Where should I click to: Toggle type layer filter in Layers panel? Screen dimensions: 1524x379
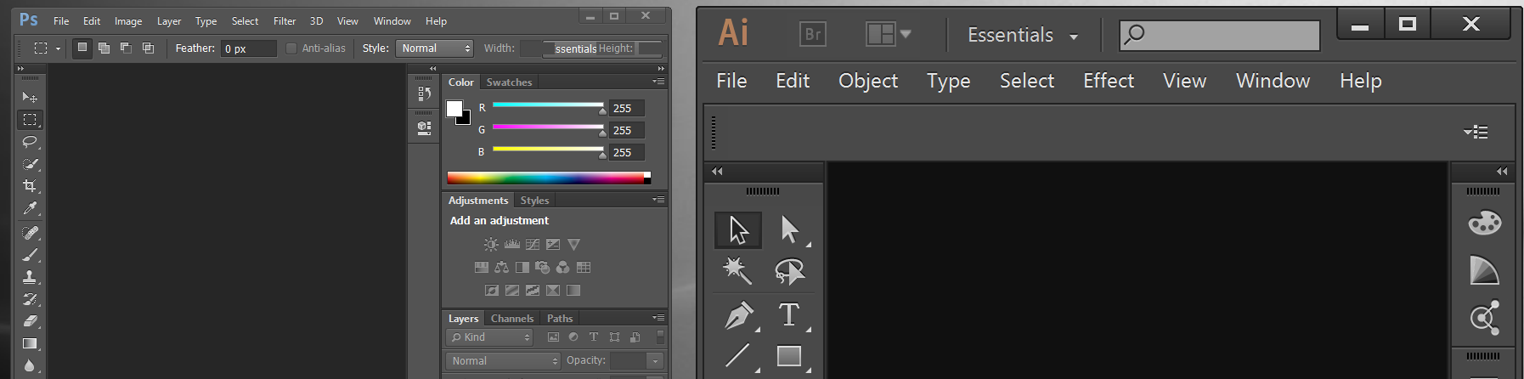(x=594, y=337)
